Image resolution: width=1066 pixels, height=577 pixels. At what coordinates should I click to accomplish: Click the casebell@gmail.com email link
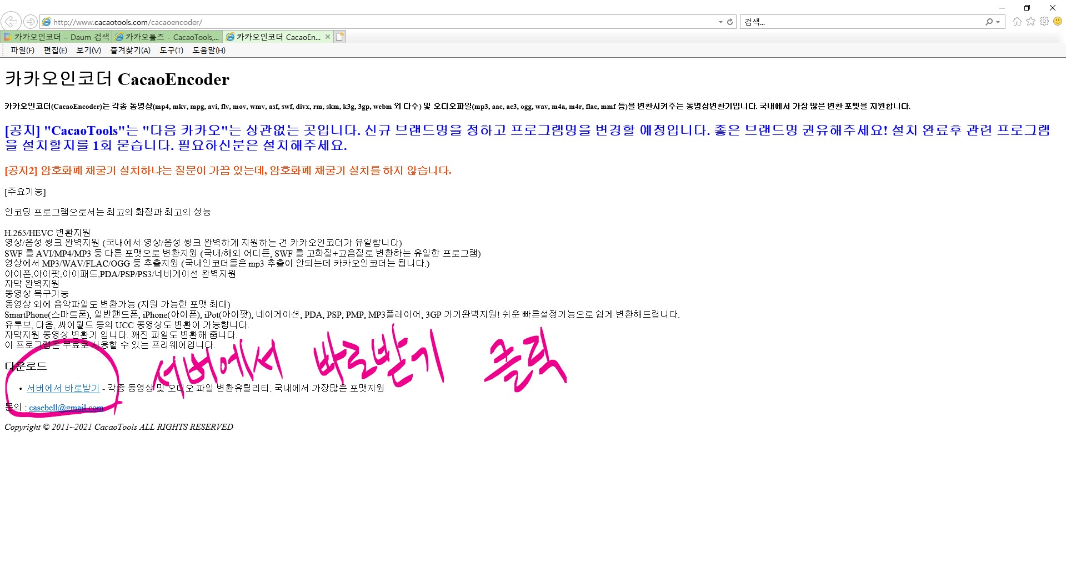(x=66, y=408)
